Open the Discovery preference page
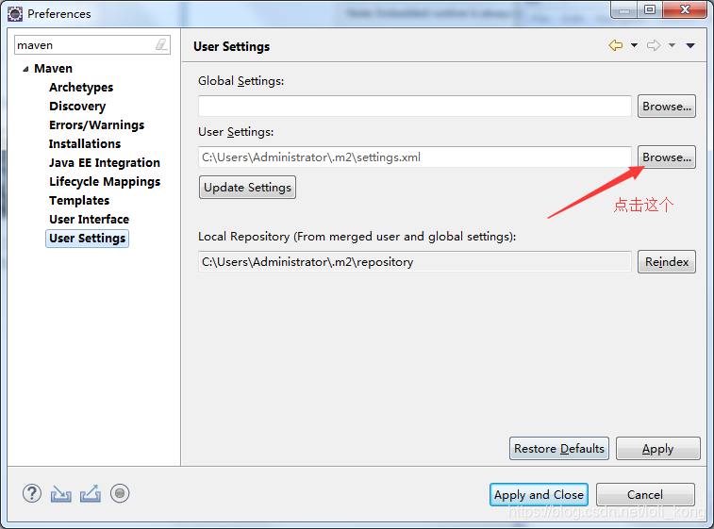Screen dimensions: 714x529 pos(77,106)
